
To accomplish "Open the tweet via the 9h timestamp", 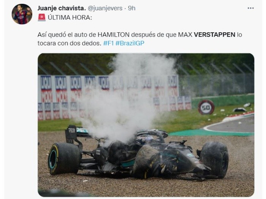I will [x=131, y=8].
